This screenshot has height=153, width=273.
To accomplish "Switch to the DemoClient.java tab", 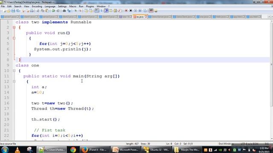I will 184,17.
